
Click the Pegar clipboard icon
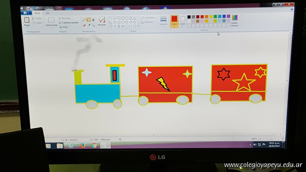27,20
